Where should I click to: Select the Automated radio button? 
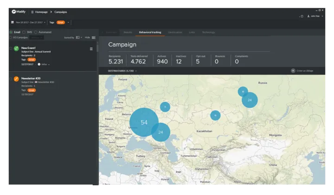click(36, 32)
